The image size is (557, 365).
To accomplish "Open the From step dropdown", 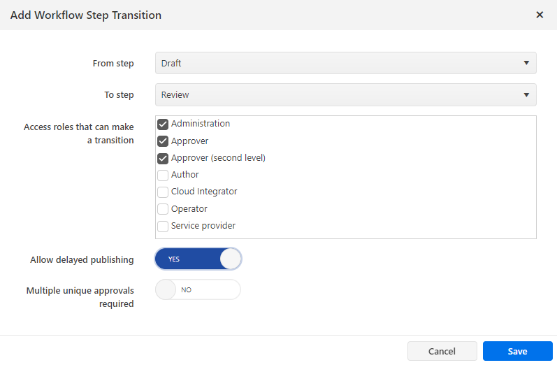I will [345, 63].
